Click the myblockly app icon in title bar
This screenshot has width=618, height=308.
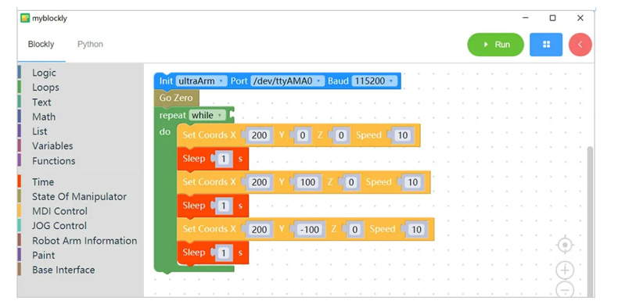(25, 18)
